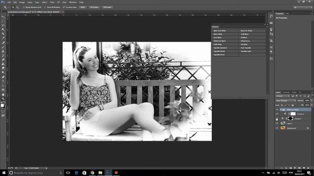The width and height of the screenshot is (314, 176).
Task: Click the Background layer thumbnail
Action: coord(283,128)
